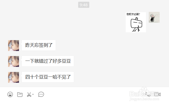The image size is (169, 105).
Task: Open your own monk avatar on right
Action: (154, 17)
